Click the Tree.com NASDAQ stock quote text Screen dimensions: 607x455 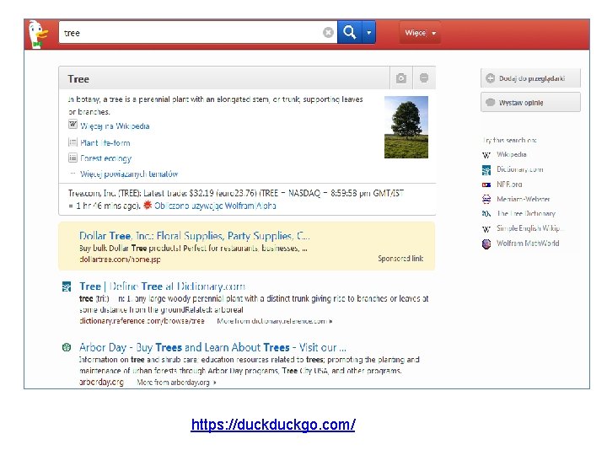[x=236, y=199]
